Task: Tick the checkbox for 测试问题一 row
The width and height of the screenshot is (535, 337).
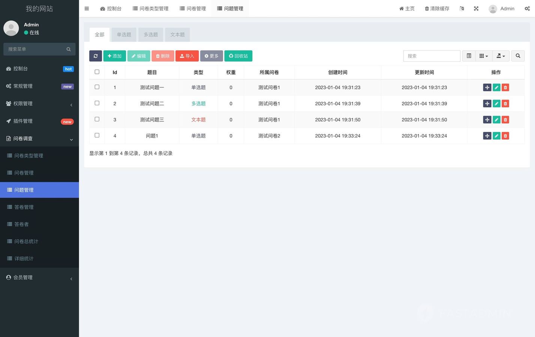Action: click(x=97, y=87)
